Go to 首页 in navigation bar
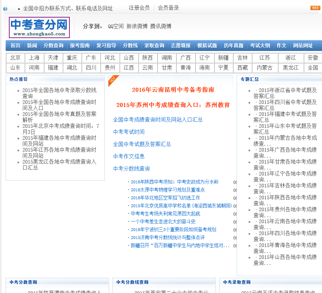Screen dimensions: 322x293 coord(16,45)
